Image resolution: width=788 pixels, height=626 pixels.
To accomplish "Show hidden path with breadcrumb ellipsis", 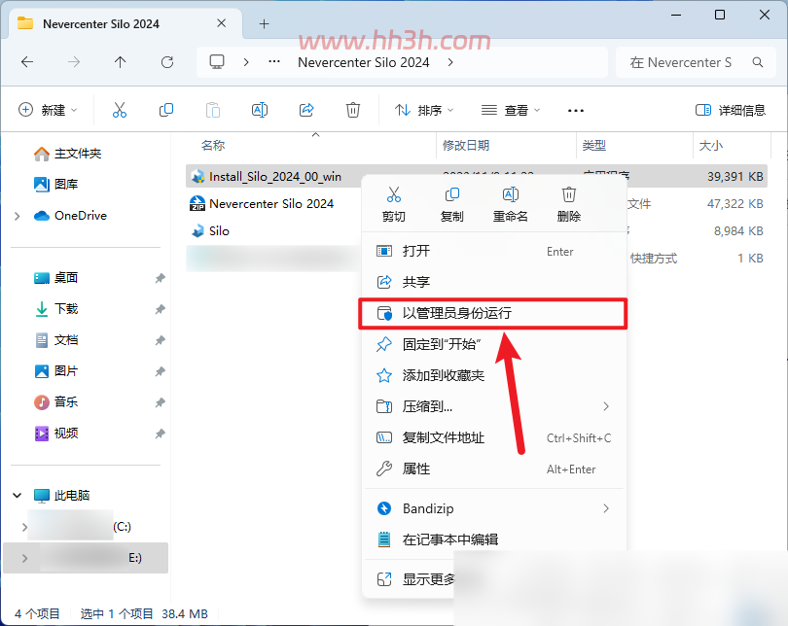I will (x=274, y=62).
